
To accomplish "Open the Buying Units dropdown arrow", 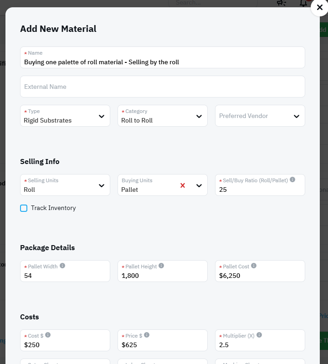I will pyautogui.click(x=199, y=185).
